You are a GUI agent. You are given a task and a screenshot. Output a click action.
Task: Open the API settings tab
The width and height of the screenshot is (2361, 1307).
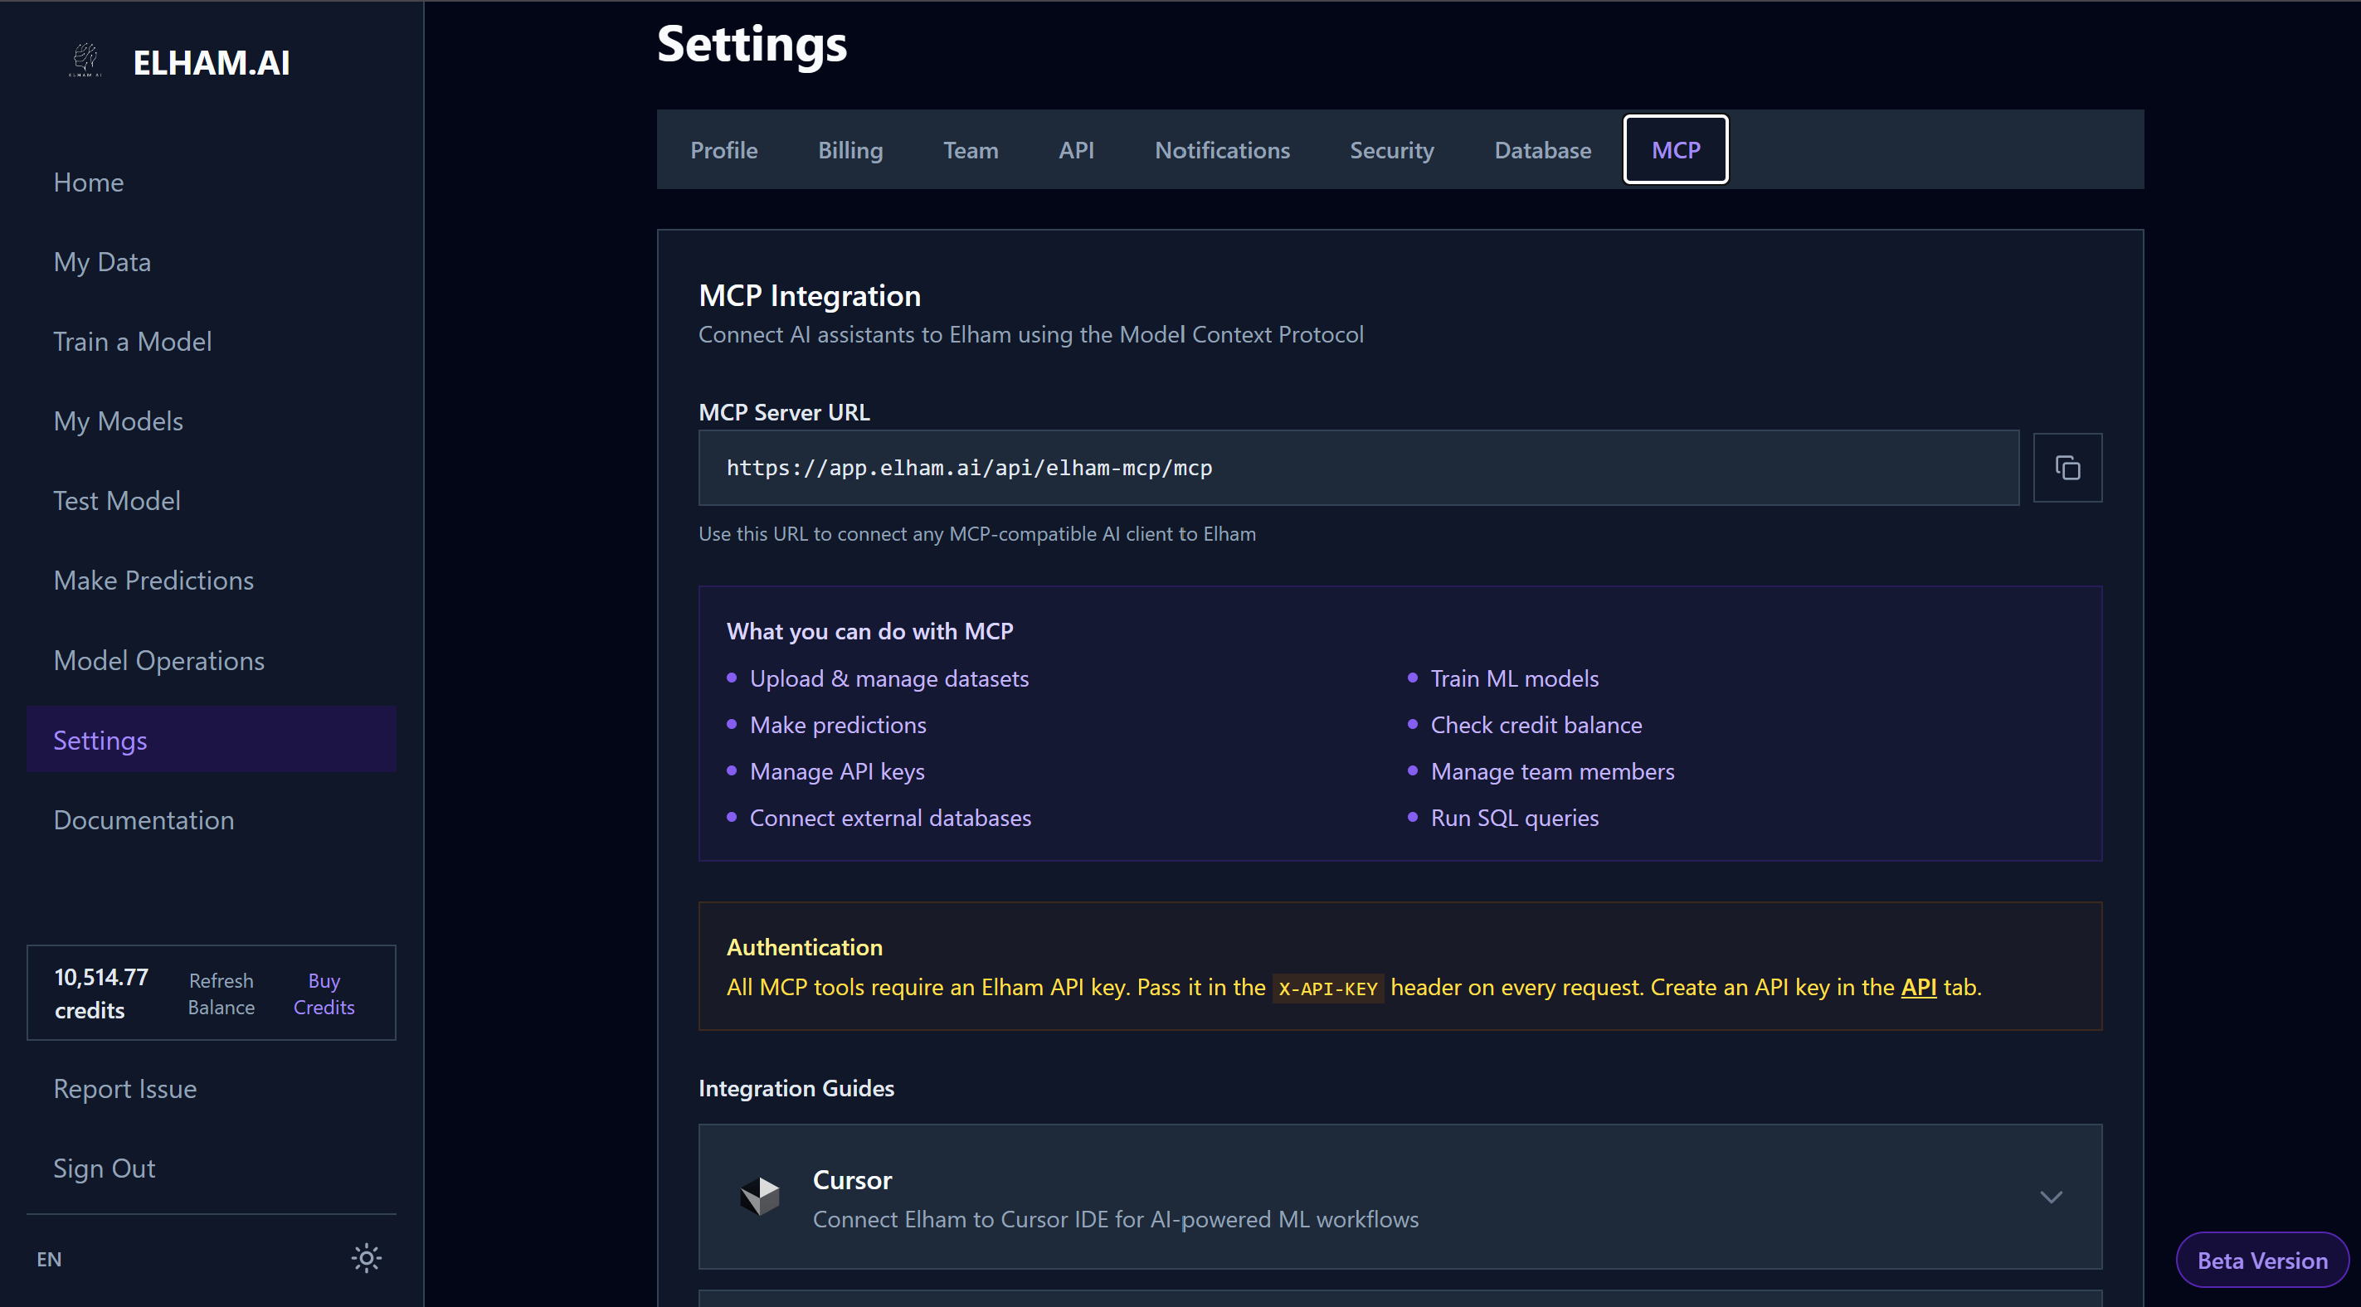[1076, 150]
